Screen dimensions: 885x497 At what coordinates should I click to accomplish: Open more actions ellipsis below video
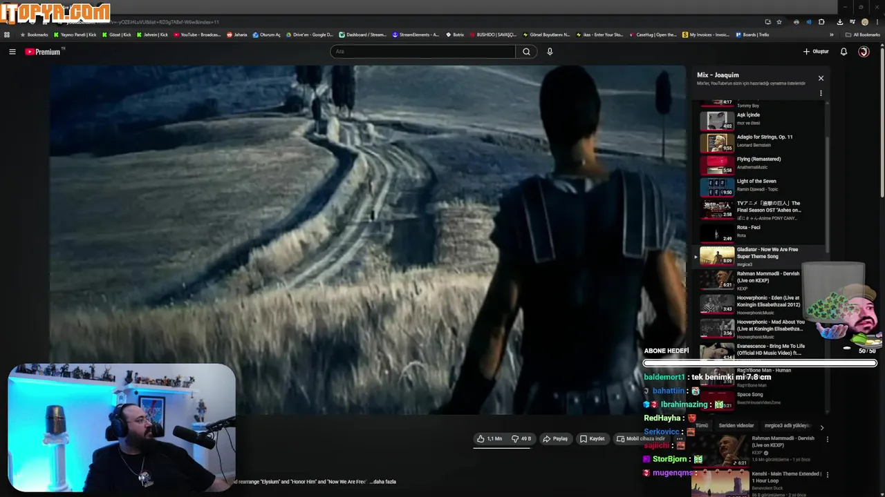click(680, 439)
